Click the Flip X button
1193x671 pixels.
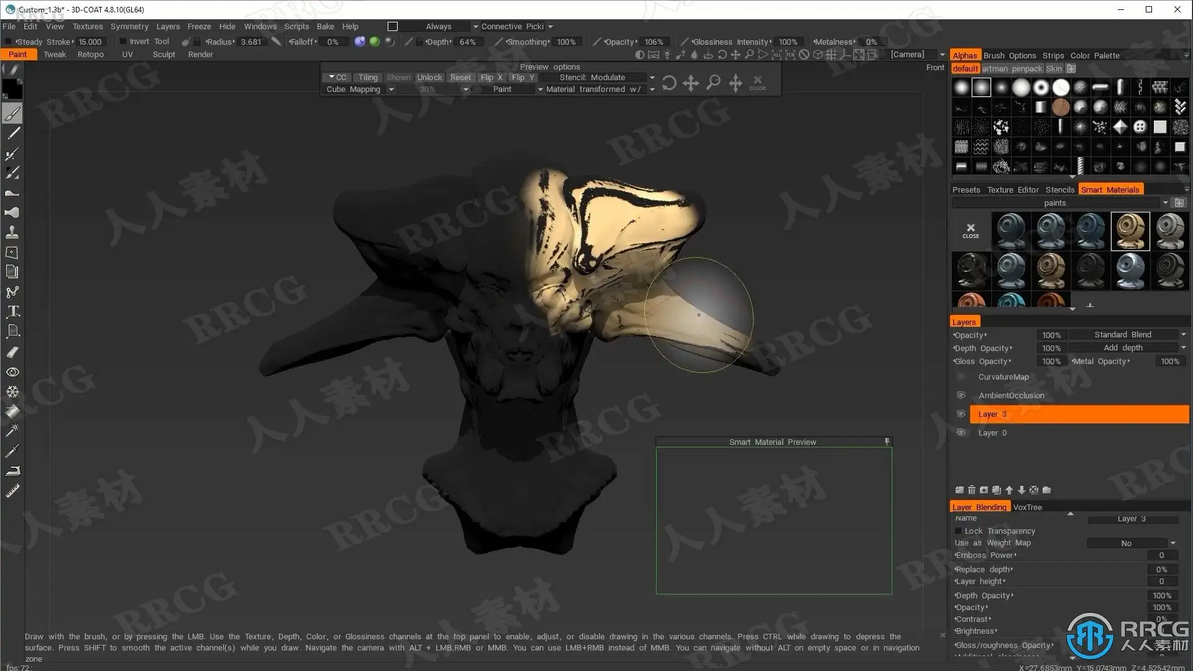491,78
